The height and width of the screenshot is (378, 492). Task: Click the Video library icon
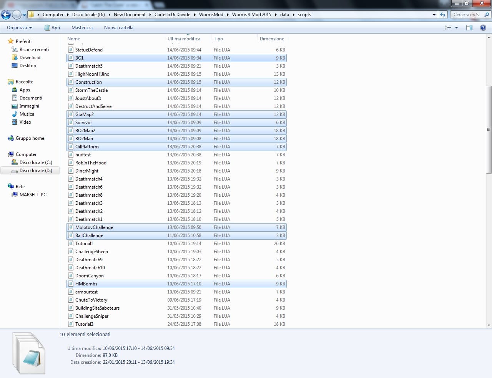pos(15,122)
